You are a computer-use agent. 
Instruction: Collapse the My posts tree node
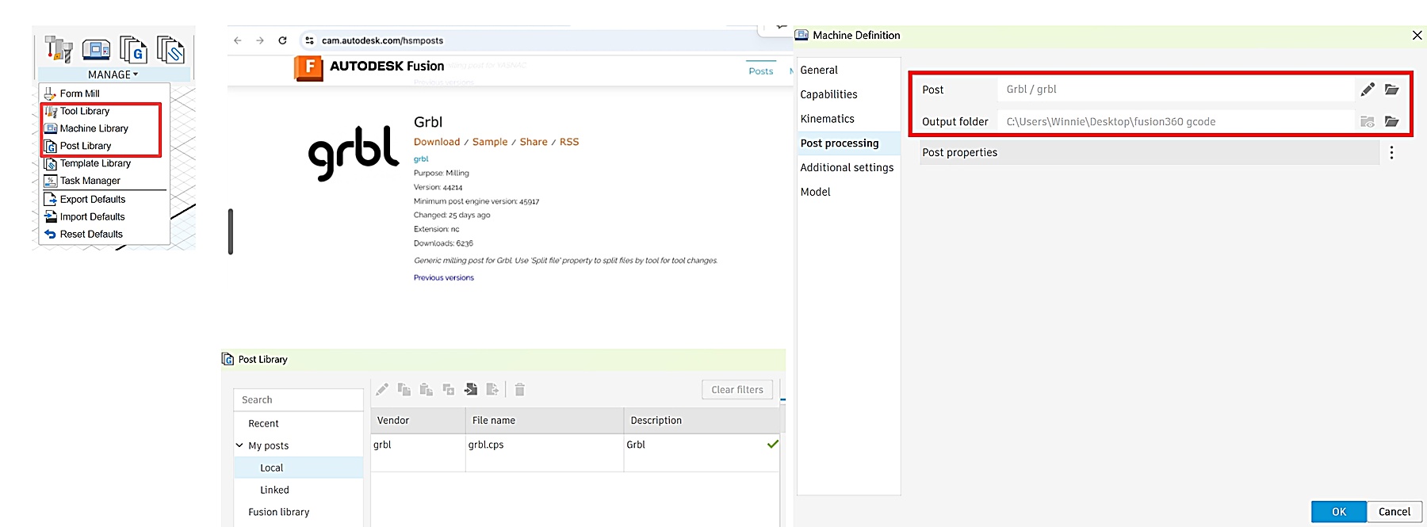point(239,445)
